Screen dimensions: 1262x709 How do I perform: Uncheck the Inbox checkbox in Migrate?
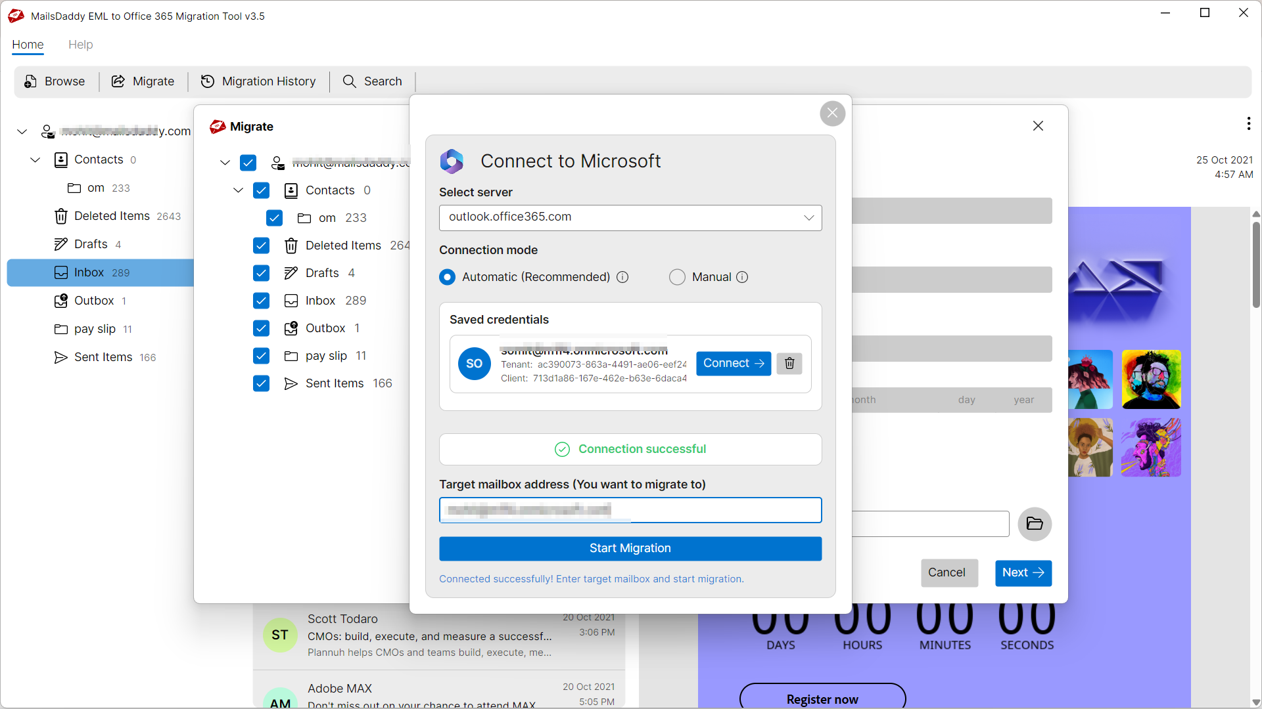coord(261,301)
